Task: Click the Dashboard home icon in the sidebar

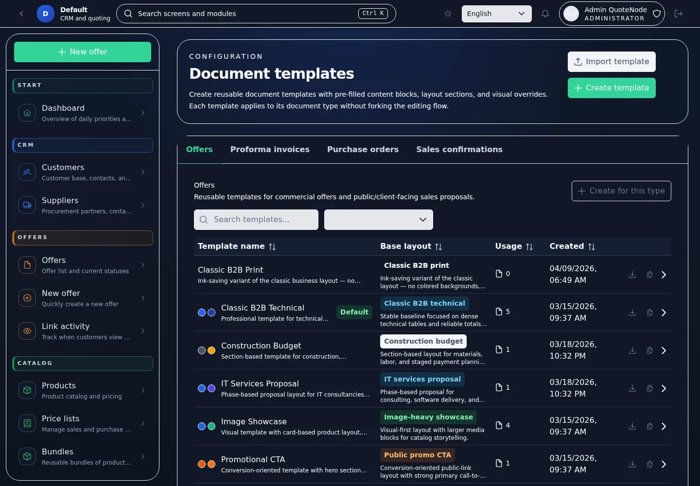Action: [27, 113]
